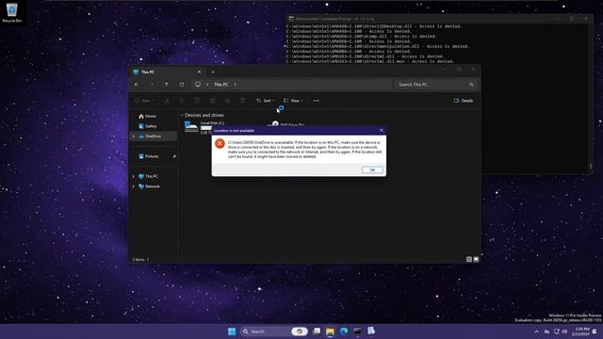Image resolution: width=603 pixels, height=339 pixels.
Task: Switch to large thumbnails view button in status bar
Action: (x=476, y=260)
